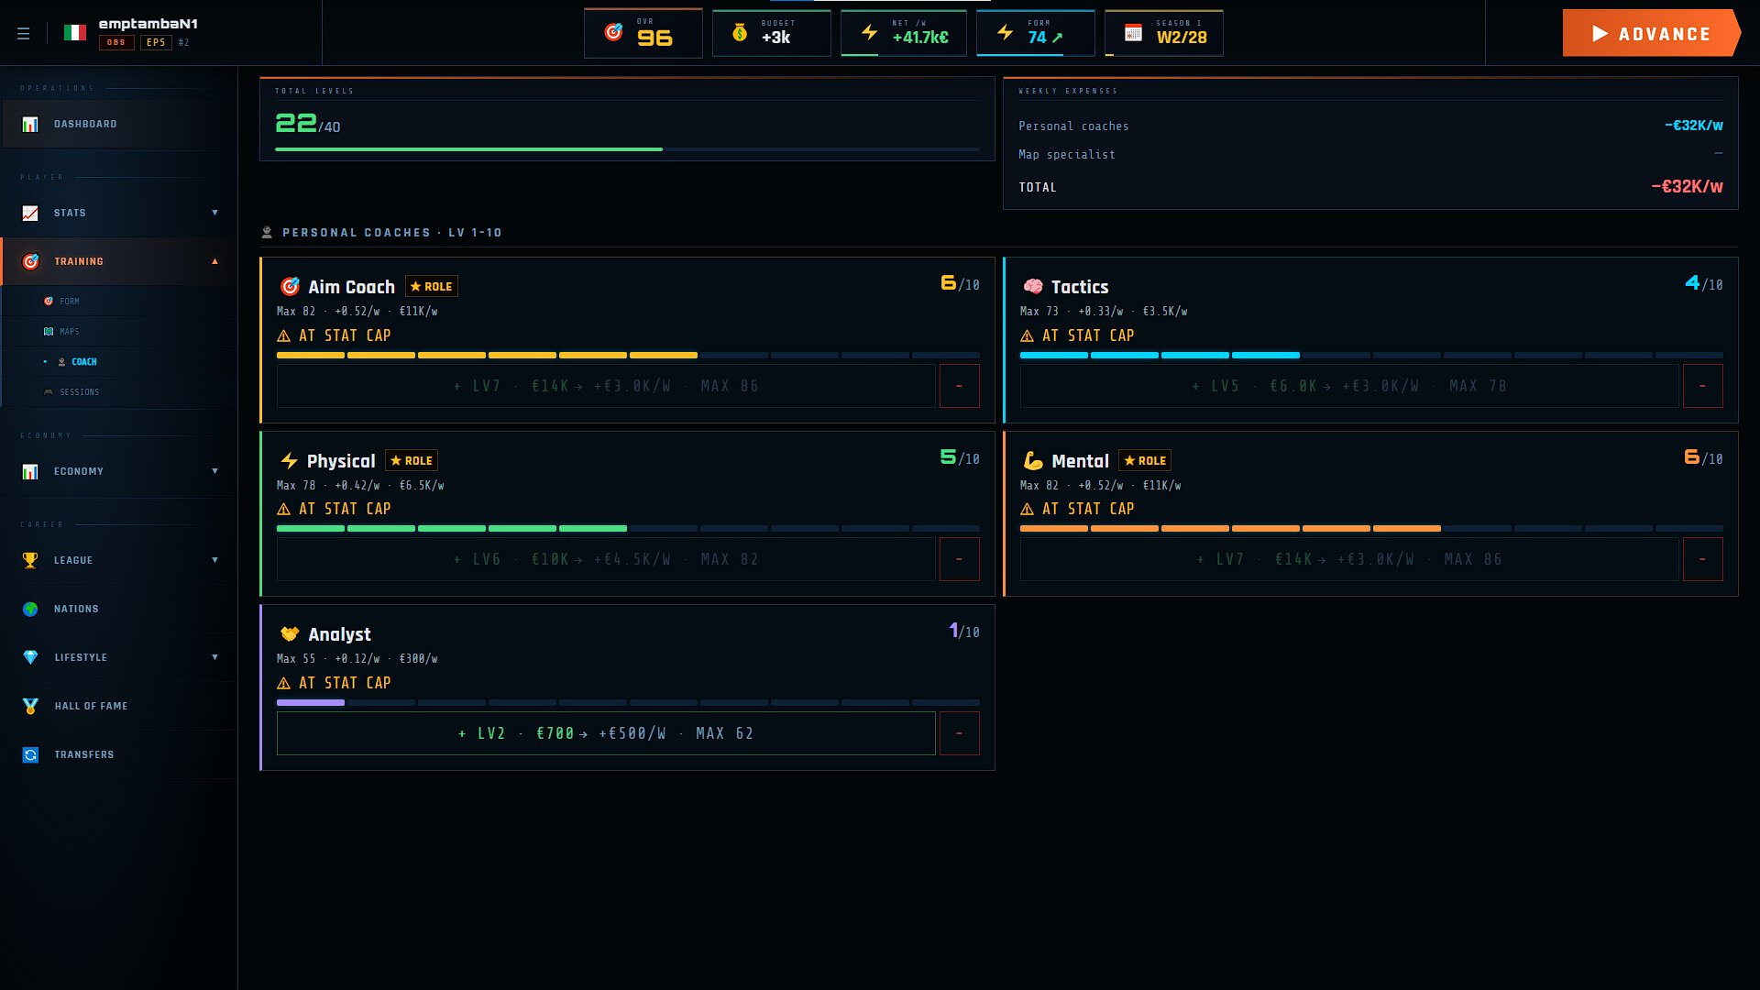Click the Nations globe icon

point(30,609)
